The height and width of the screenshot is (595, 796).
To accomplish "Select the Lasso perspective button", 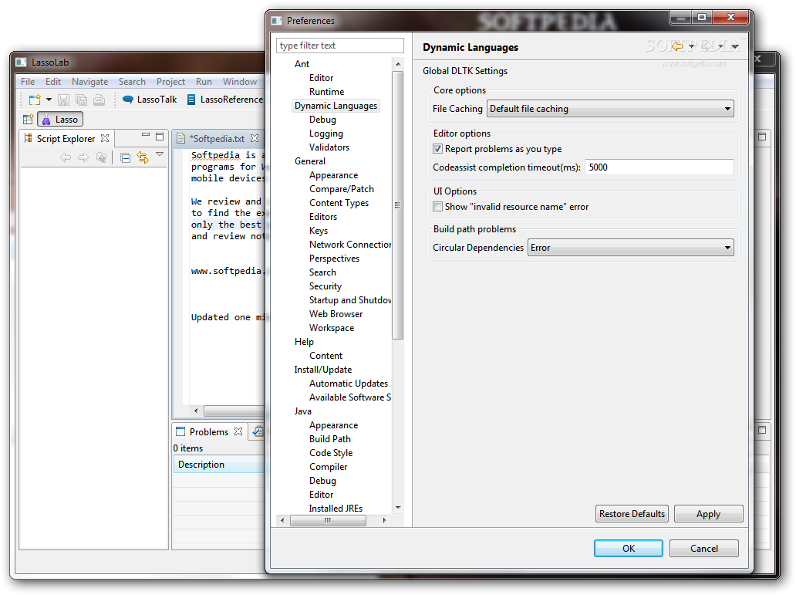I will 60,120.
